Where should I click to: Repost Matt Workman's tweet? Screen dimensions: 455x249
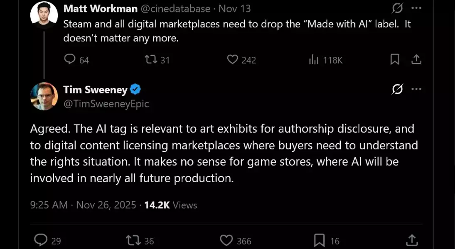pos(151,60)
